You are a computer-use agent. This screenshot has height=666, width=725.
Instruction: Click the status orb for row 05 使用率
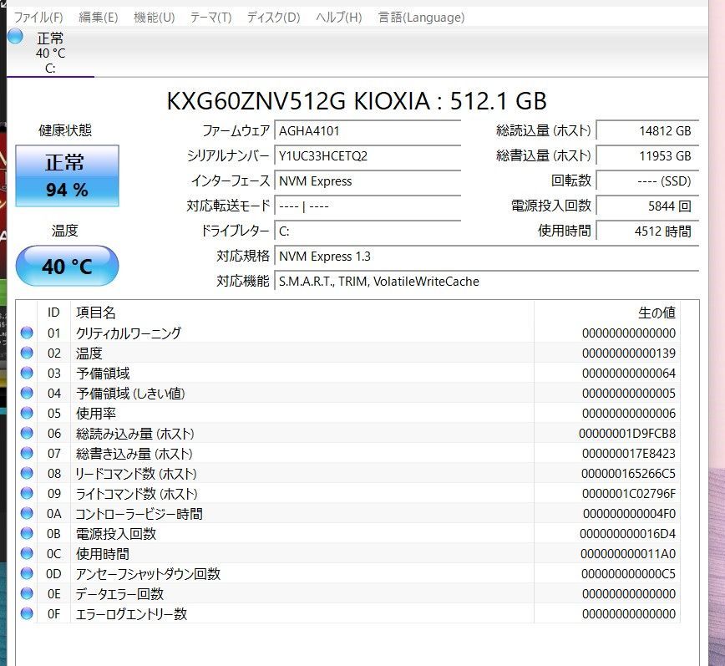[x=27, y=413]
